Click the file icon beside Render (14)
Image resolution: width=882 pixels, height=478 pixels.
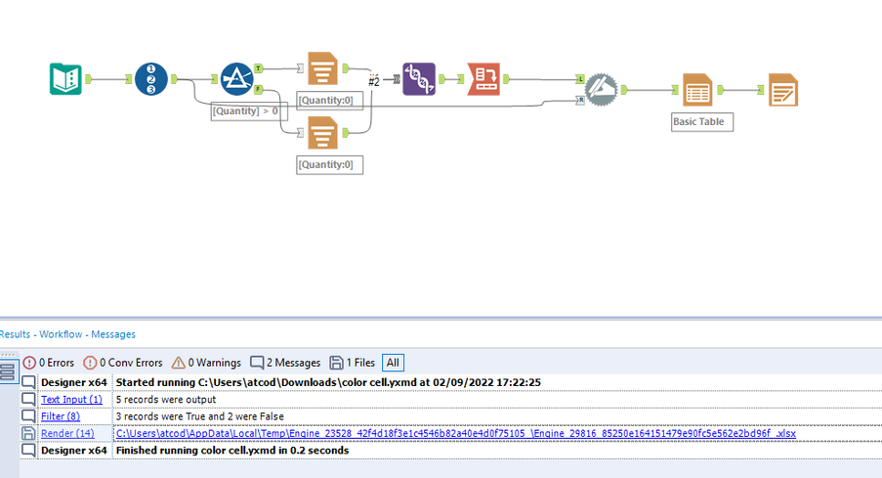click(28, 433)
